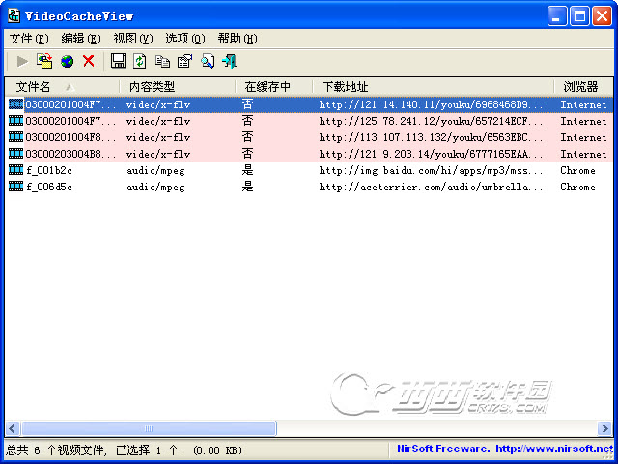Click the 125.78.241.12 youku URL cell
618x464 pixels.
coord(432,121)
